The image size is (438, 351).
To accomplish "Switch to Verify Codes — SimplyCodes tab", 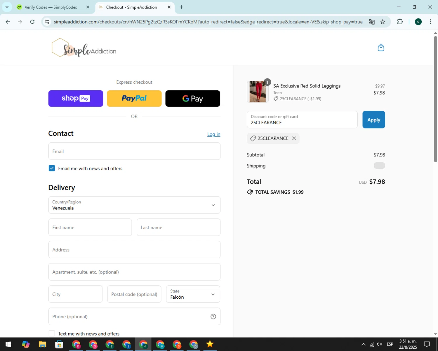I will tap(51, 7).
